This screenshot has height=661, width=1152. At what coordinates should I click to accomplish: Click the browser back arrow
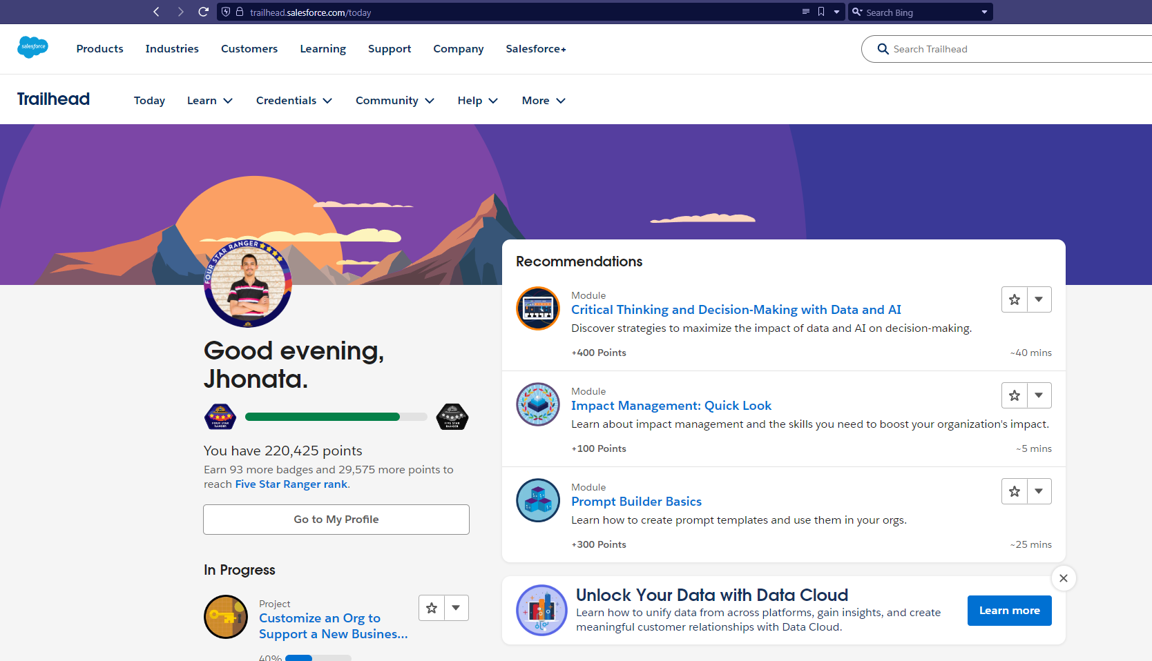tap(156, 12)
